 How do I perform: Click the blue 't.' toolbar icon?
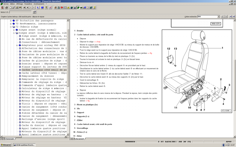[x=38, y=7]
